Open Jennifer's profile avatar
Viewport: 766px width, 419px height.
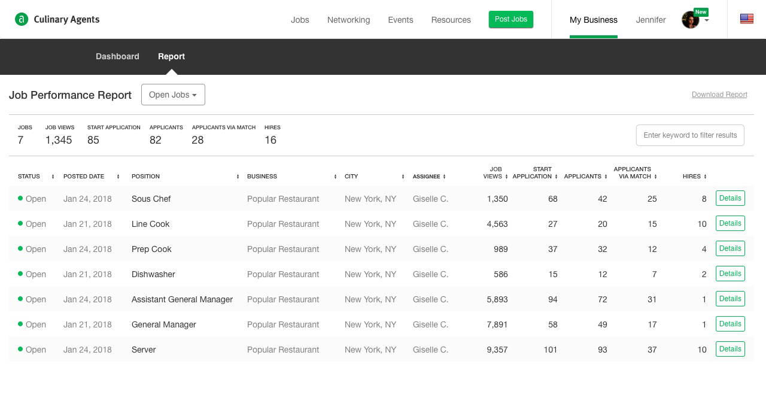click(x=691, y=19)
